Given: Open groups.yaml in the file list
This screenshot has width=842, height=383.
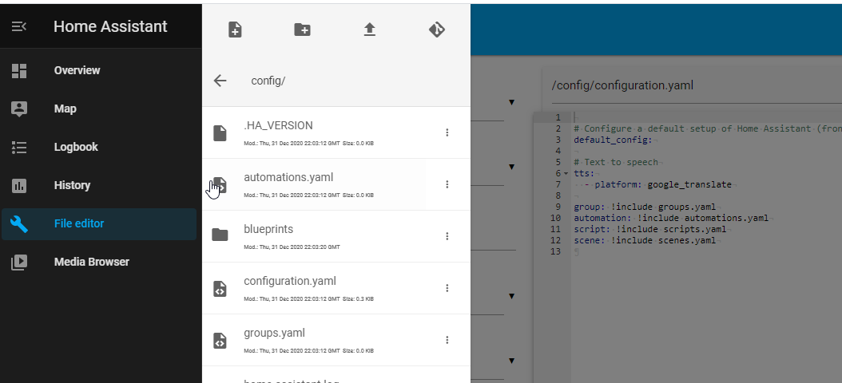Looking at the screenshot, I should click(x=336, y=340).
